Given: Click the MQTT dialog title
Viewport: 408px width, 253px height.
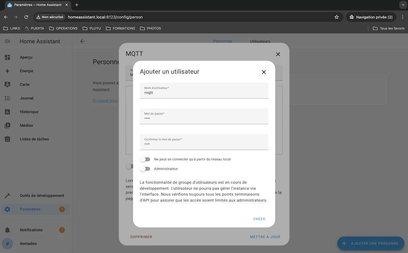Looking at the screenshot, I should tap(135, 54).
